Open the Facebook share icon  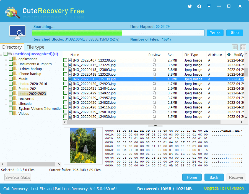tap(199, 6)
